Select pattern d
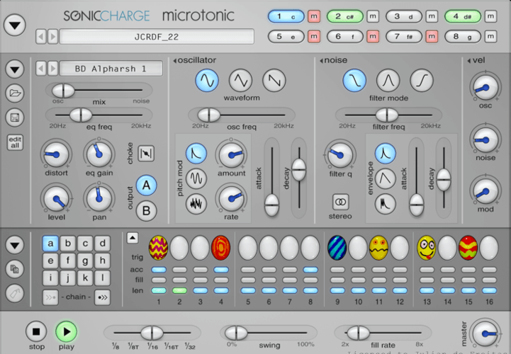The height and width of the screenshot is (354, 511). tap(102, 244)
